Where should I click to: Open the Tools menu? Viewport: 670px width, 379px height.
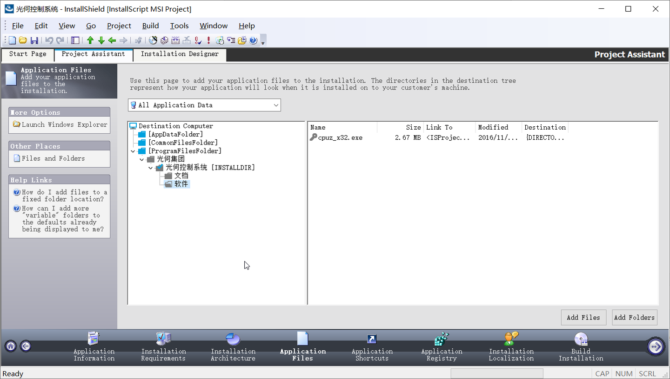tap(179, 26)
